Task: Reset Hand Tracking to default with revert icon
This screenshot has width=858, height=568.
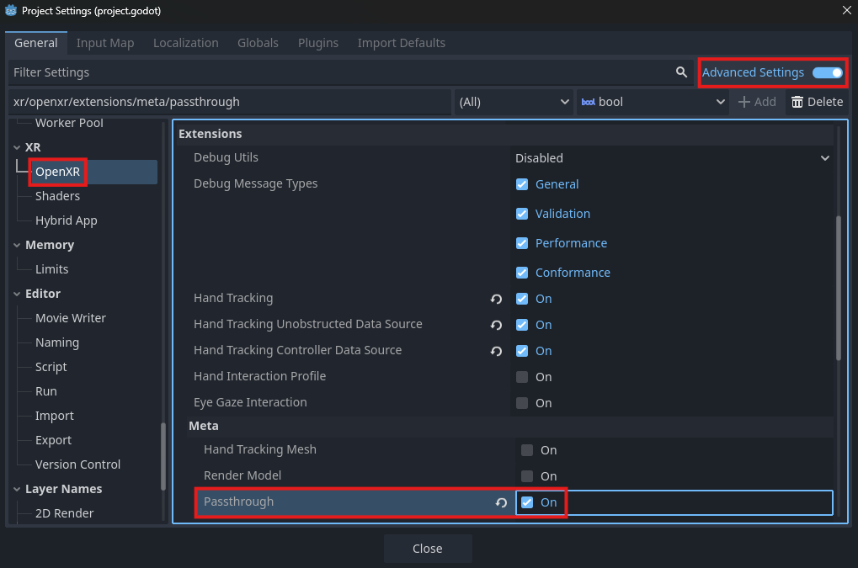Action: point(496,299)
